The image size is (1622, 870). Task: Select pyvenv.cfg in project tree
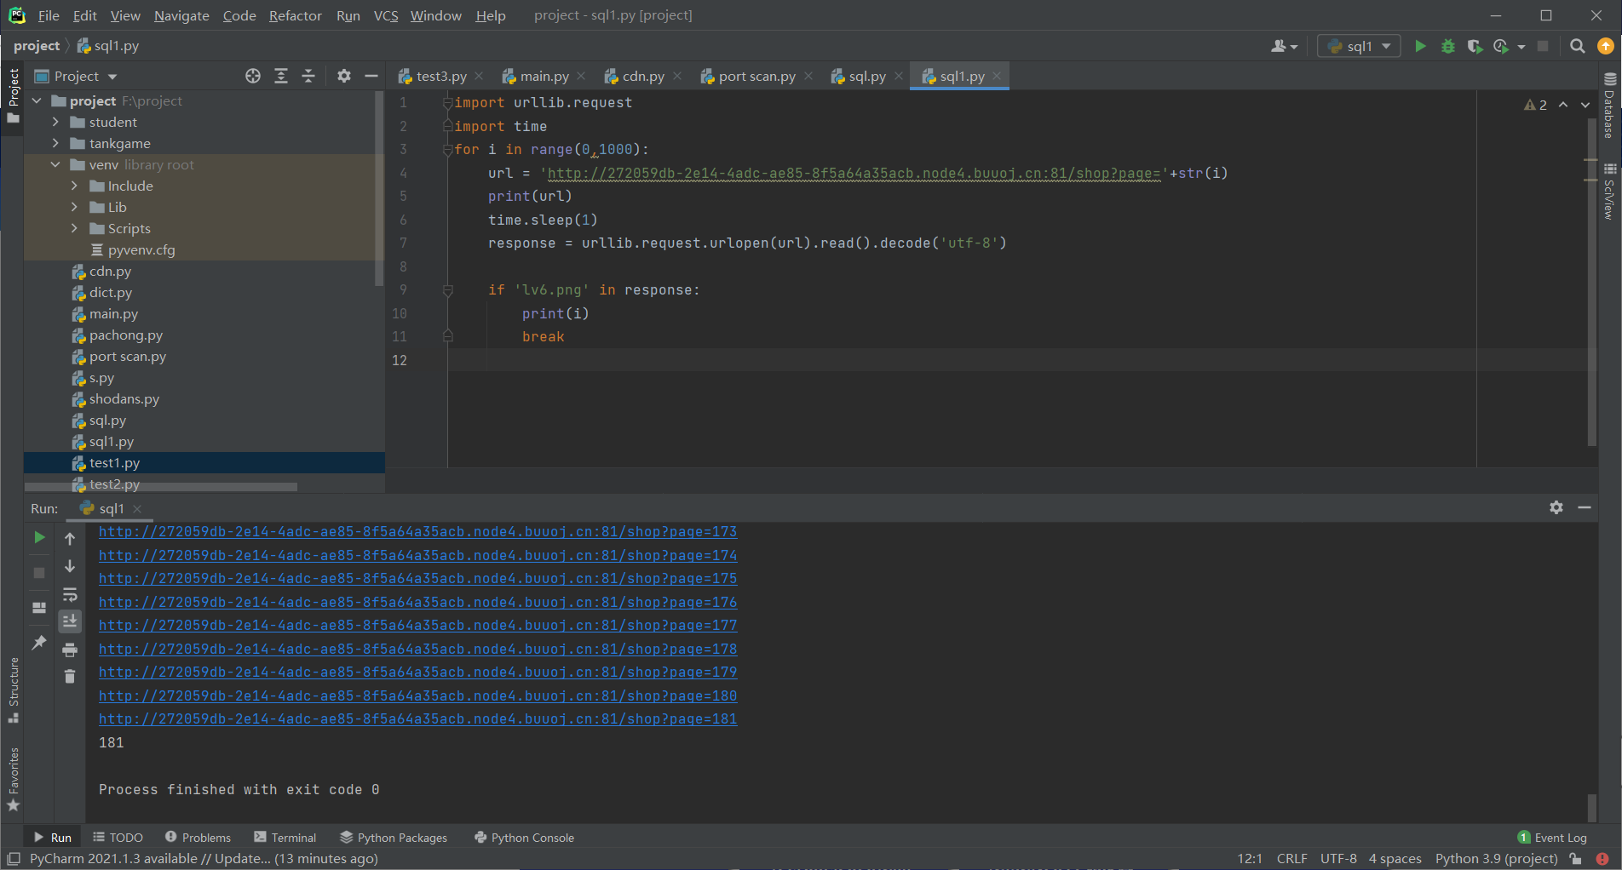pos(141,249)
